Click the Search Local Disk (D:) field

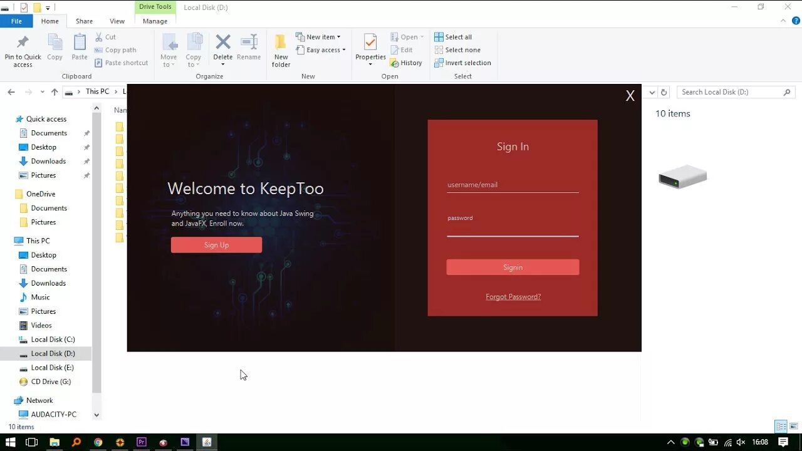[x=736, y=92]
